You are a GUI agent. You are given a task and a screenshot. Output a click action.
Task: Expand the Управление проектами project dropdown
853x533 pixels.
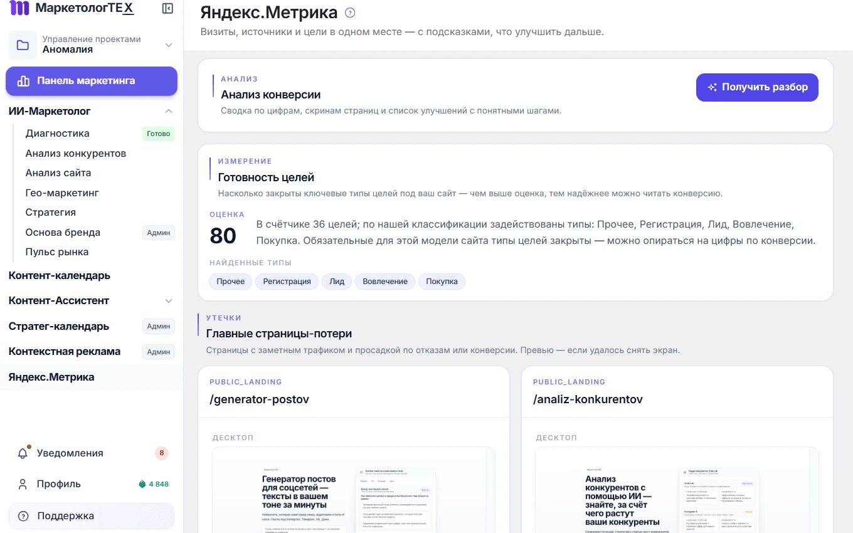(168, 45)
